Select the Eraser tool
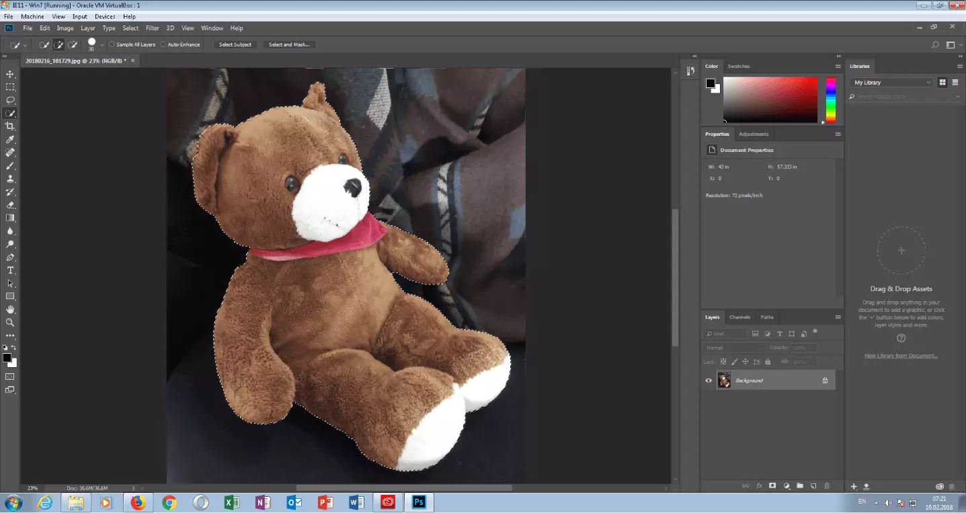 10,205
